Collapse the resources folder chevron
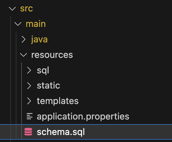 pos(24,55)
